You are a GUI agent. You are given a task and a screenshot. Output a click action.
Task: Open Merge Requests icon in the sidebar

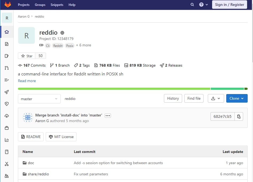coord(7,68)
